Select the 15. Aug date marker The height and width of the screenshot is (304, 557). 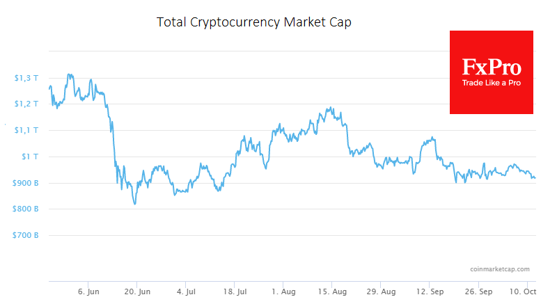(334, 291)
